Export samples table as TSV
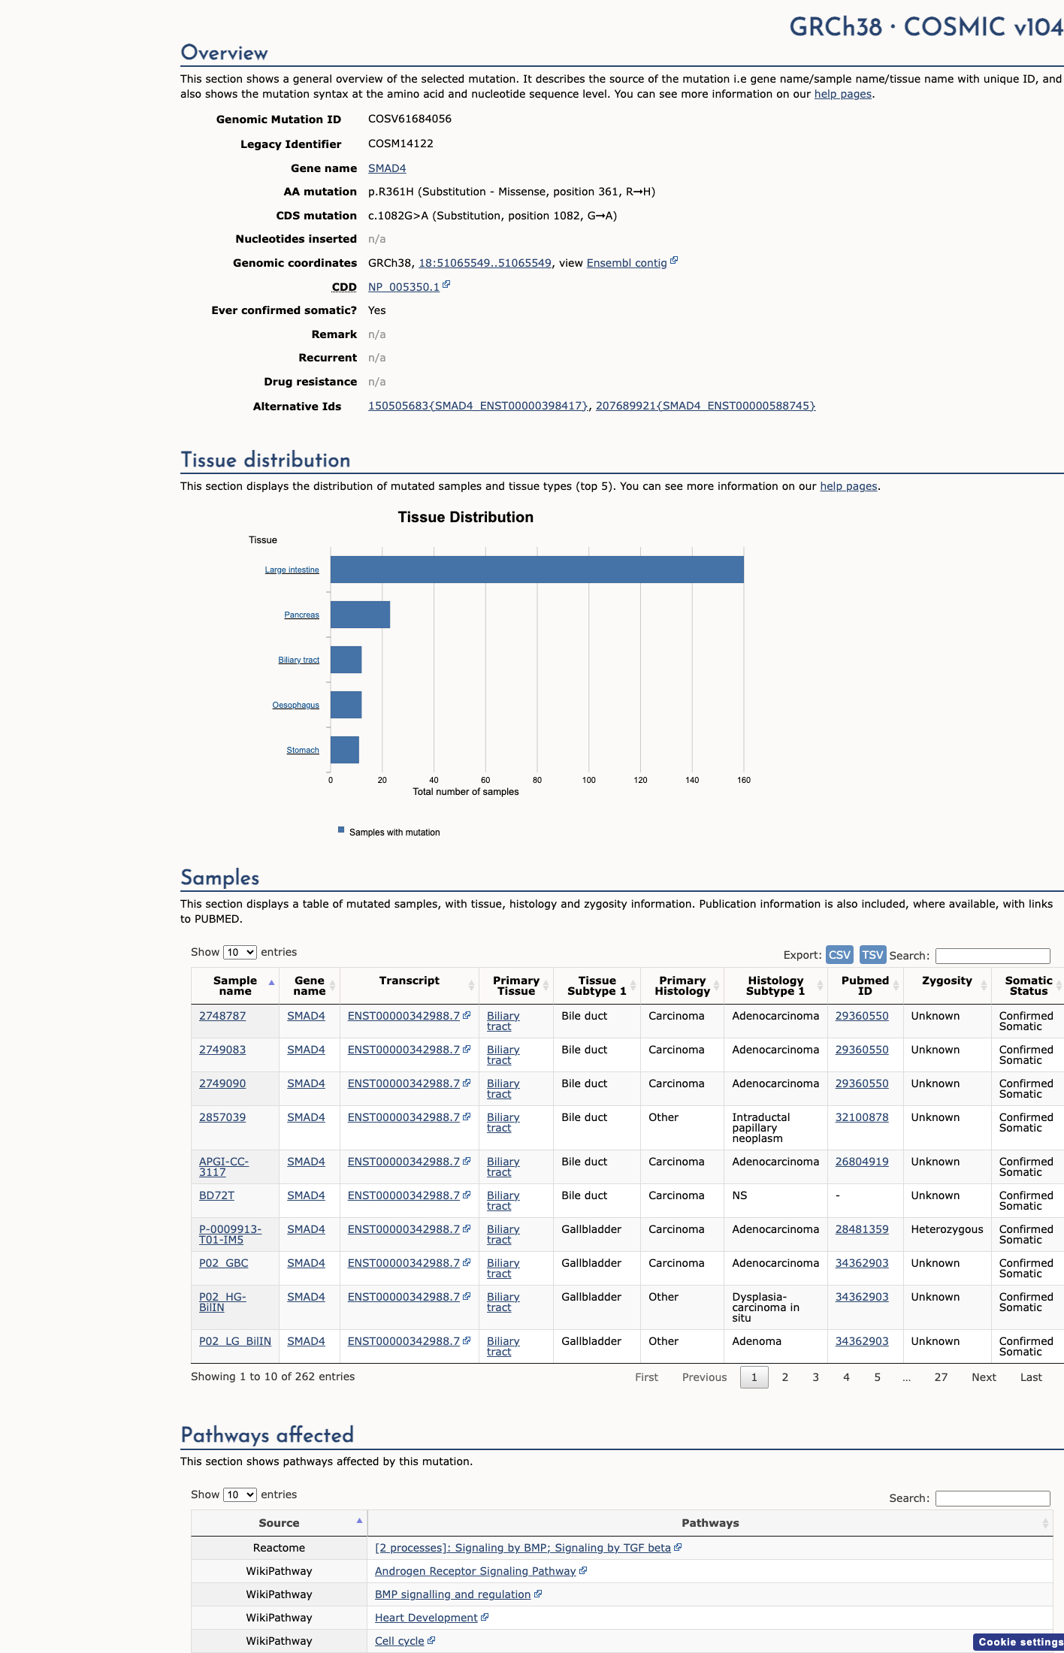Viewport: 1064px width, 1653px height. pyautogui.click(x=872, y=954)
